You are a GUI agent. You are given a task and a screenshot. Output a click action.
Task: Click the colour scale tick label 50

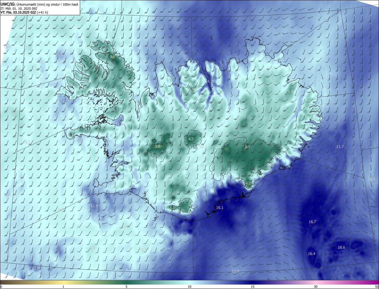pyautogui.click(x=377, y=287)
